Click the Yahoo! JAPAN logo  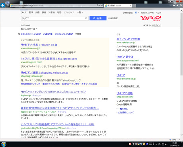150,19
